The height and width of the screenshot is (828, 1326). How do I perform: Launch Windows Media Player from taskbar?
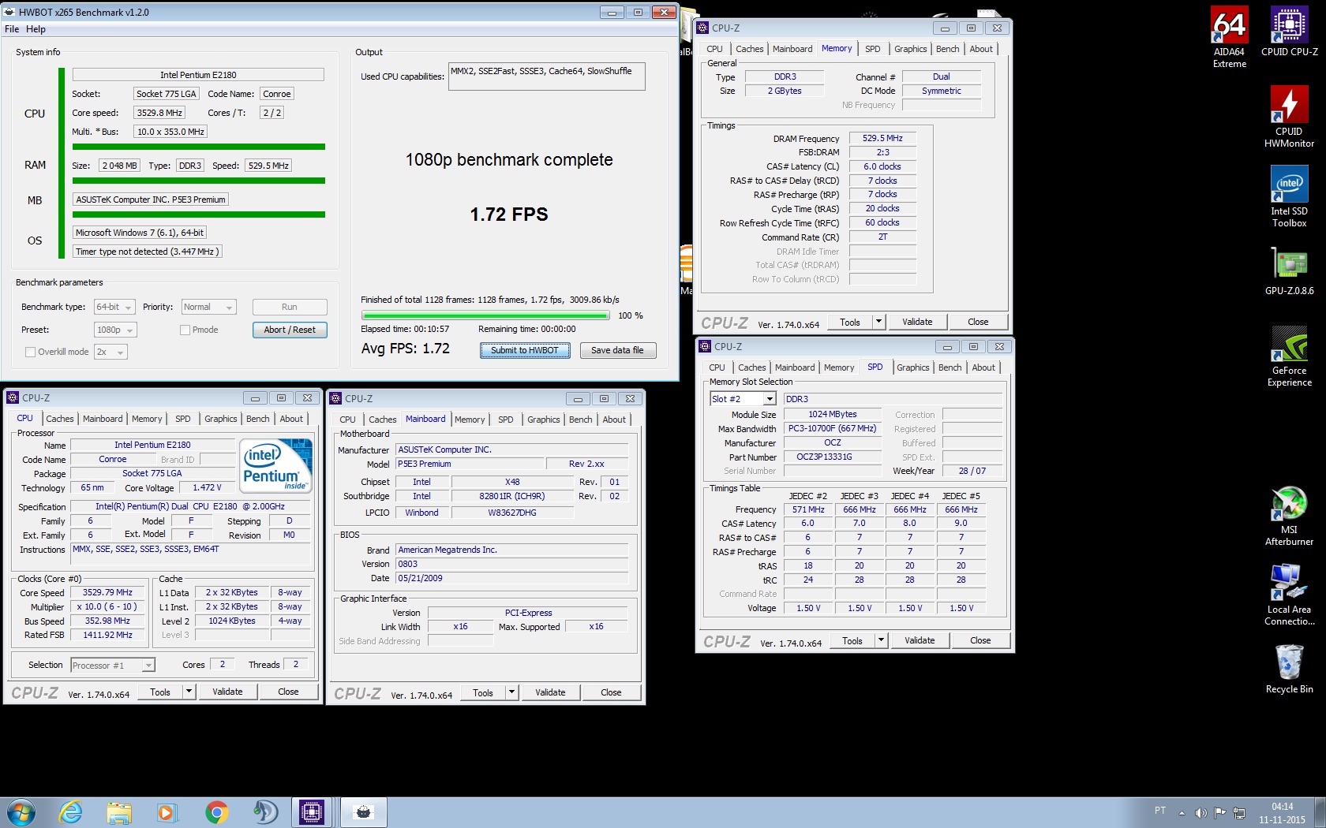point(166,812)
